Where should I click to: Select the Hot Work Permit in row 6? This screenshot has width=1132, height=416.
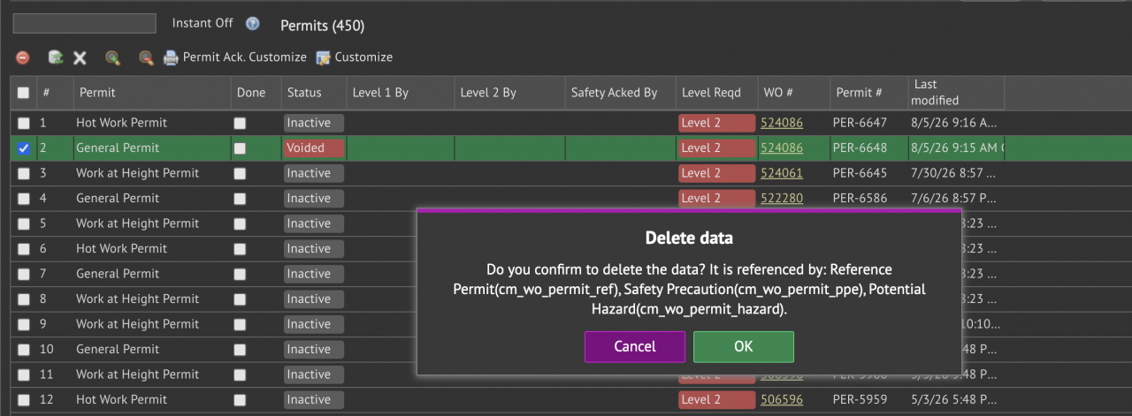click(121, 248)
